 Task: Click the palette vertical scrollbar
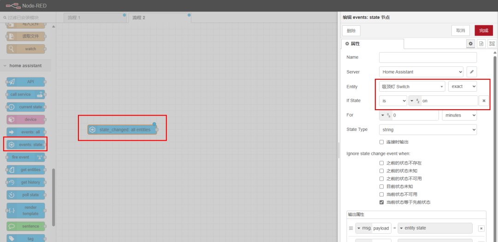click(x=53, y=197)
